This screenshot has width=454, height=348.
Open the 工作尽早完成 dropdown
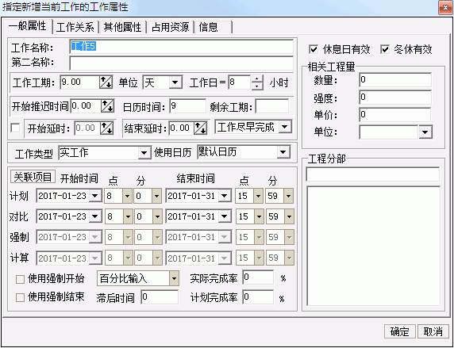(285, 126)
